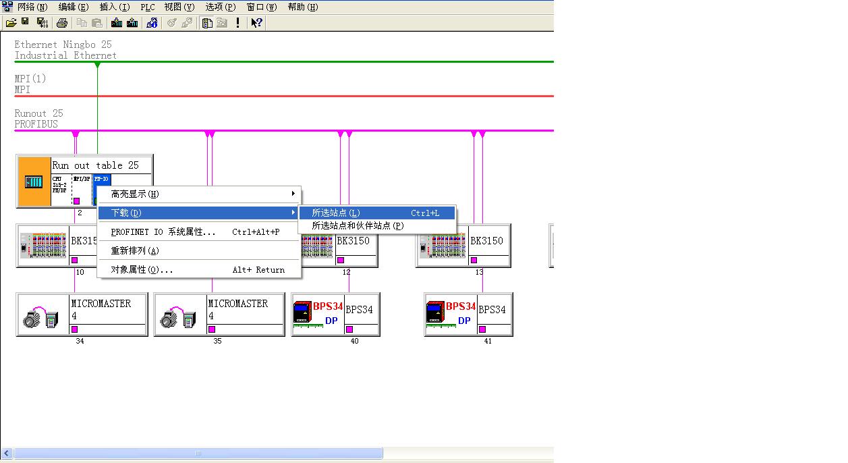Select the 下载(D) context menu entry
The height and width of the screenshot is (463, 848).
tap(198, 213)
